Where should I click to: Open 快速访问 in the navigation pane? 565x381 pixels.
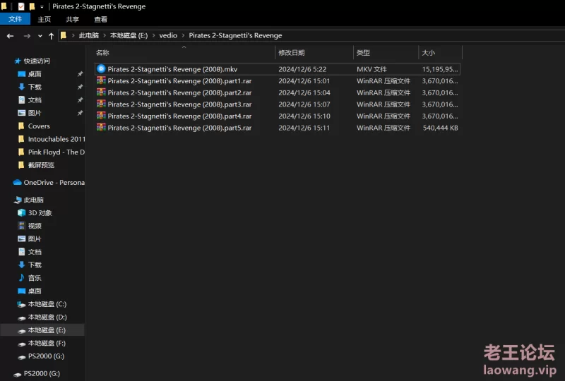(37, 61)
